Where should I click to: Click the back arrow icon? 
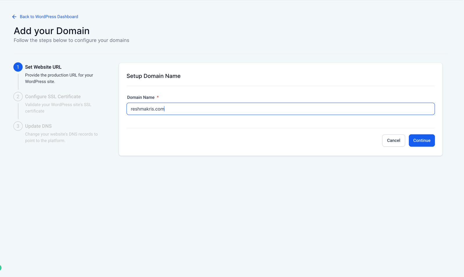click(14, 17)
